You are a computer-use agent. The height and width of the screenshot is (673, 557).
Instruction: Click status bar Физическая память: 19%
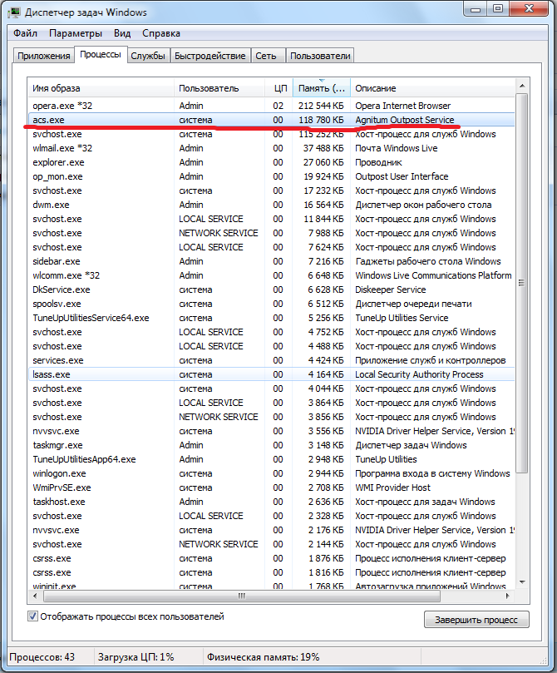pyautogui.click(x=263, y=657)
